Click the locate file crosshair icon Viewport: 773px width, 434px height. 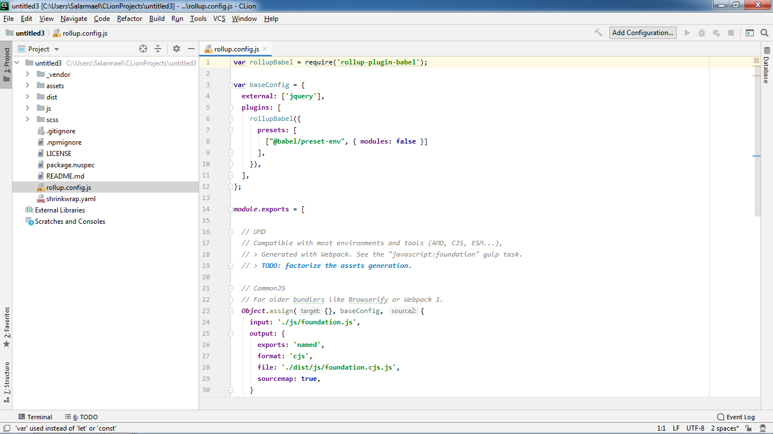(x=143, y=49)
